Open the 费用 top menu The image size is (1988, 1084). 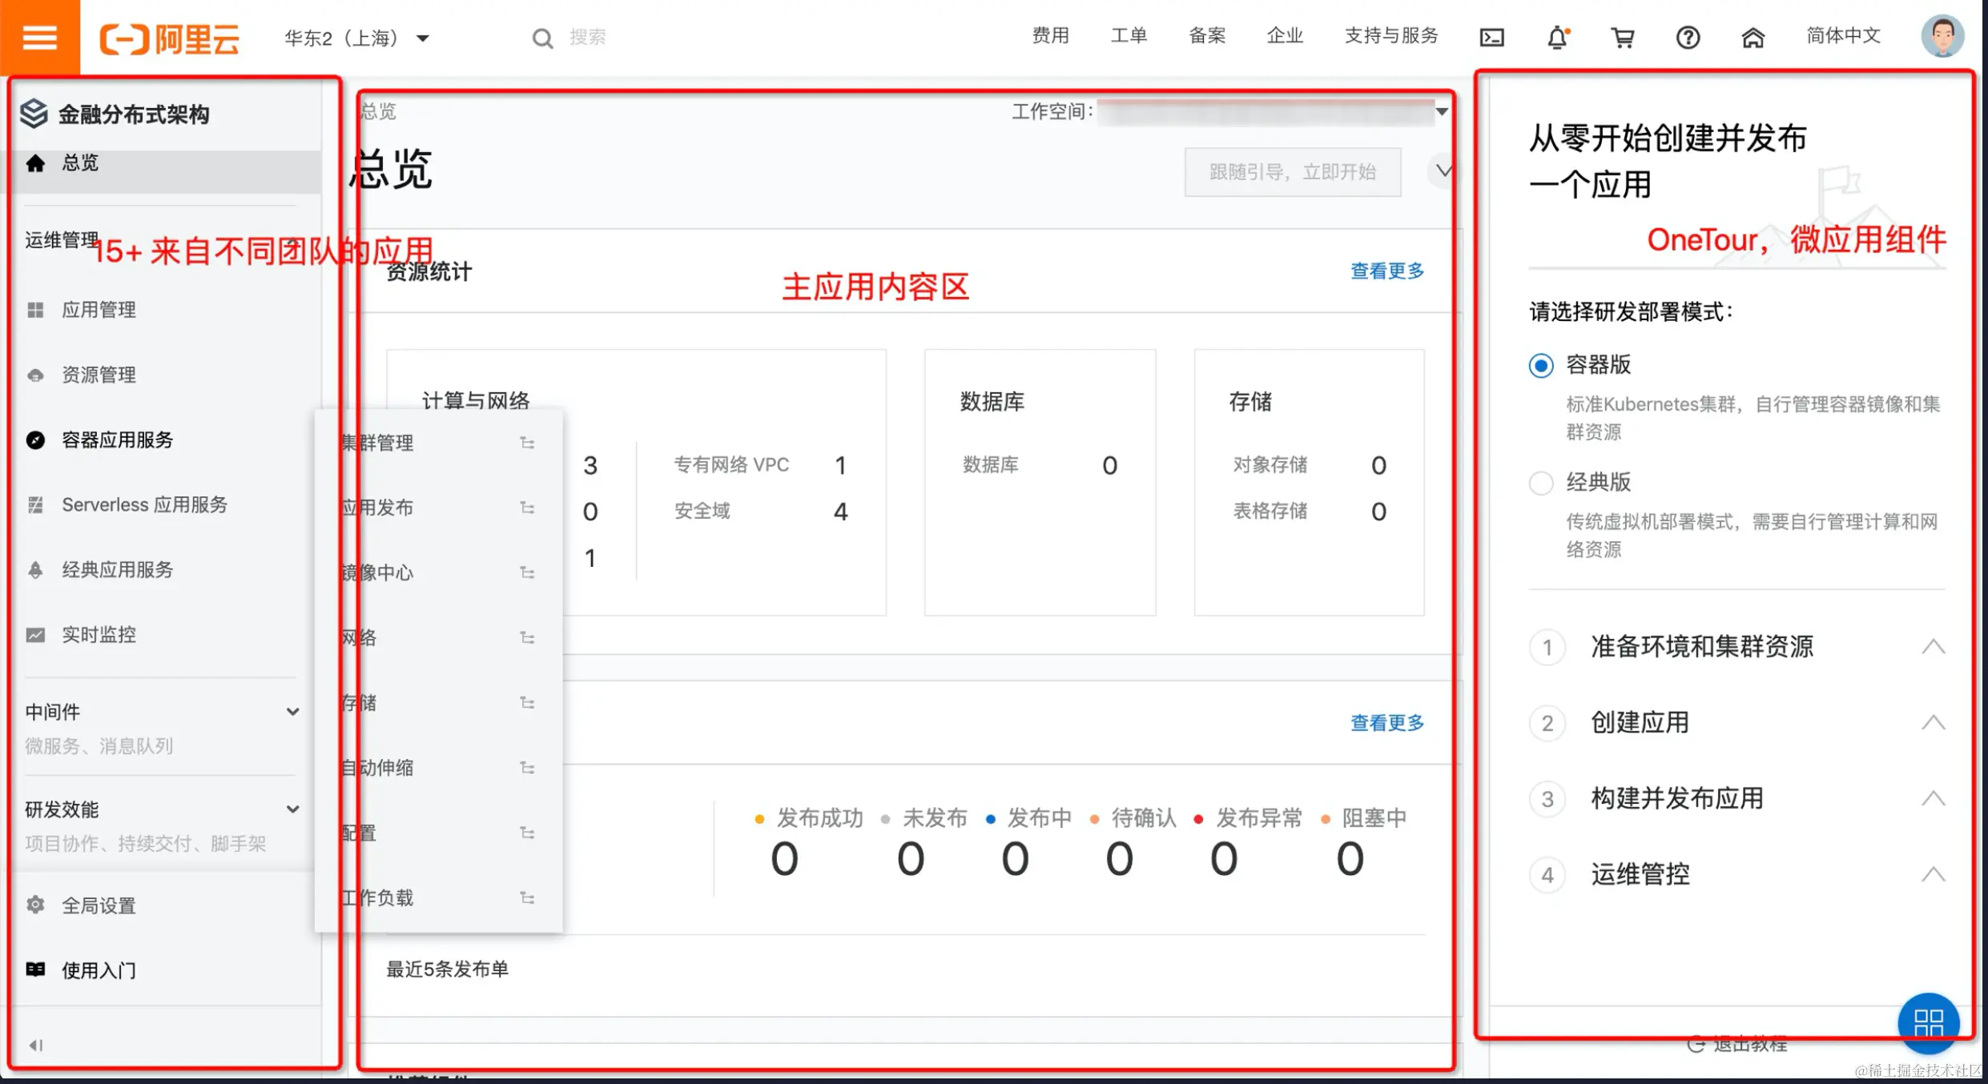point(1050,36)
